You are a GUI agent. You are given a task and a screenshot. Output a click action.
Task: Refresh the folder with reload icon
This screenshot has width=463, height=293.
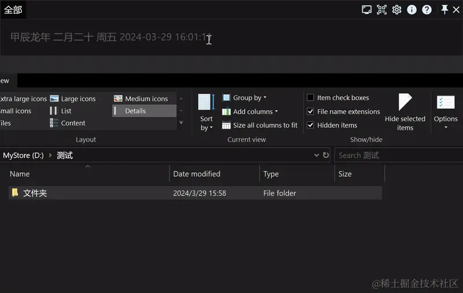coord(326,155)
